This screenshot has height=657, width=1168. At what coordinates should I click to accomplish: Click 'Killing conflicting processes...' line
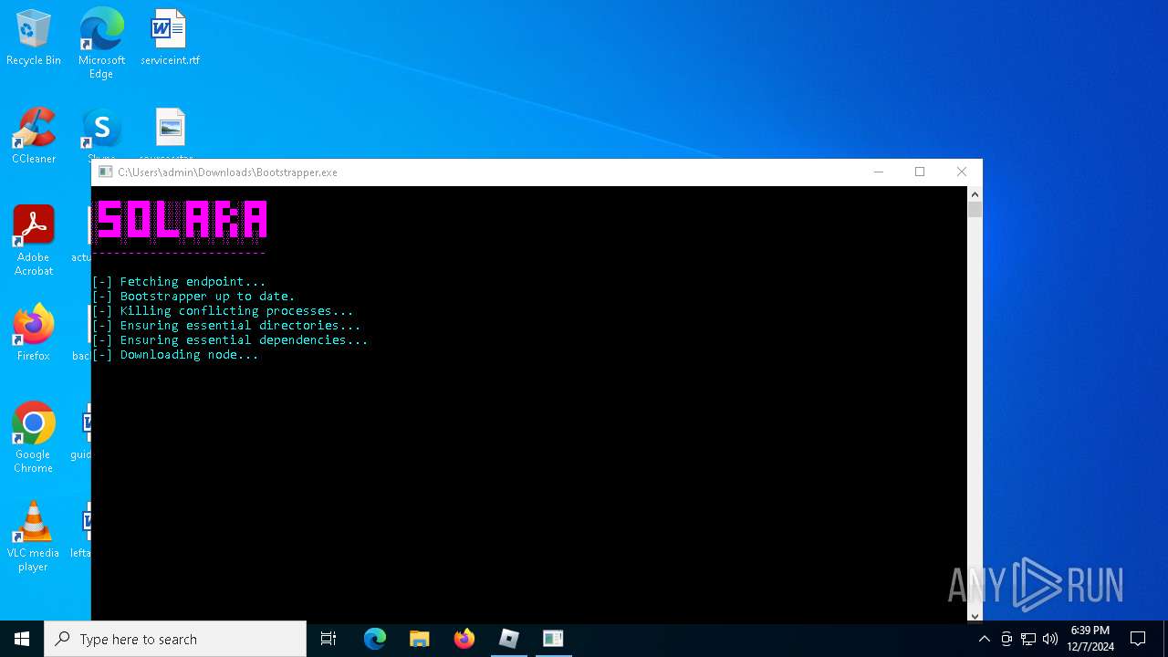tap(223, 310)
